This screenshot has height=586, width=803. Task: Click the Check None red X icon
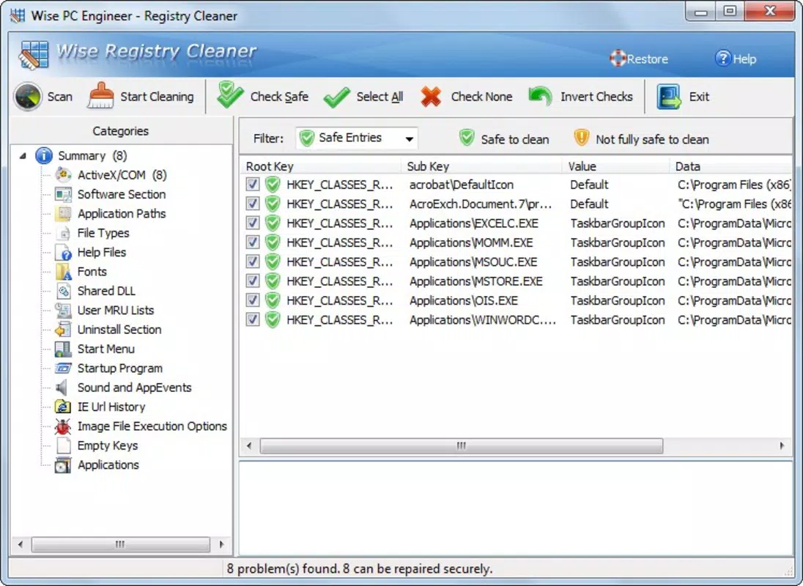431,97
